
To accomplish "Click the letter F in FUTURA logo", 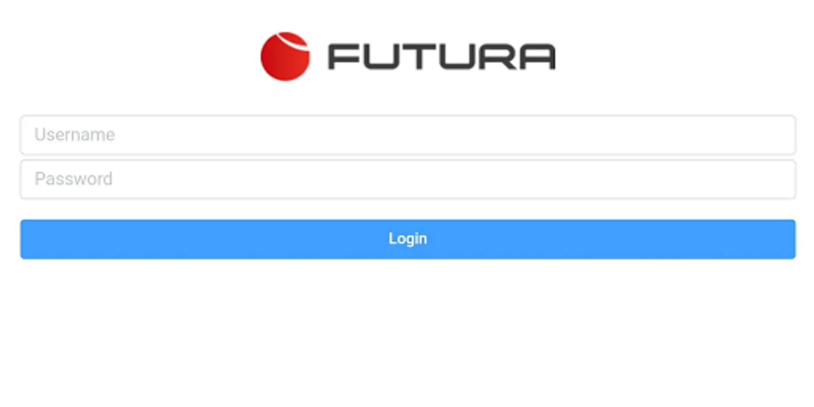I will 343,57.
